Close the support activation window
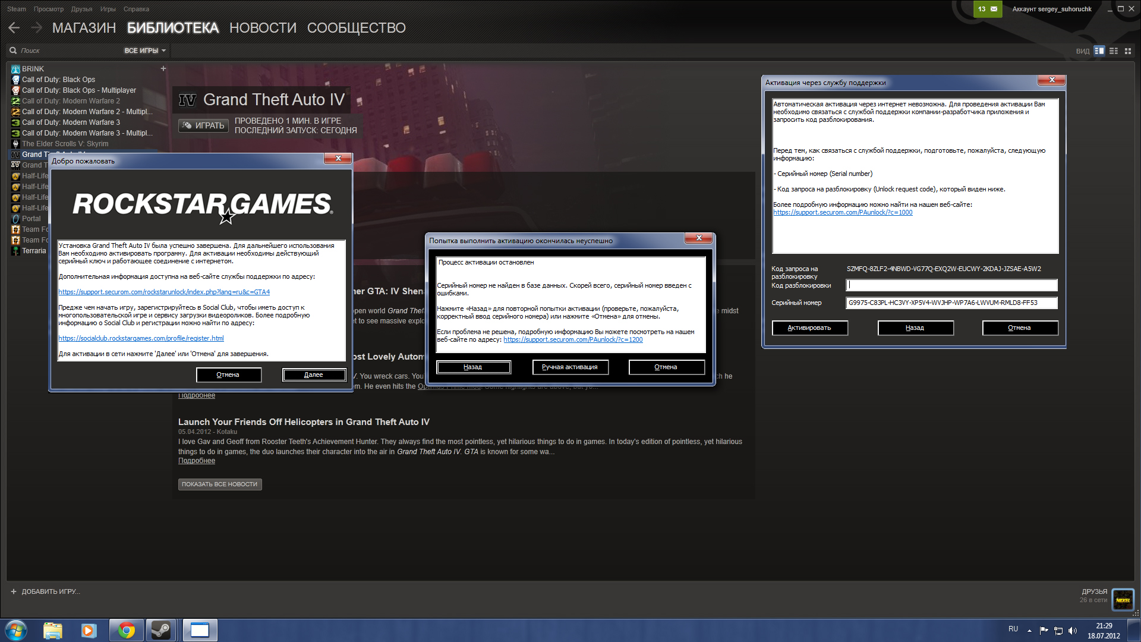The height and width of the screenshot is (642, 1141). (x=1051, y=80)
